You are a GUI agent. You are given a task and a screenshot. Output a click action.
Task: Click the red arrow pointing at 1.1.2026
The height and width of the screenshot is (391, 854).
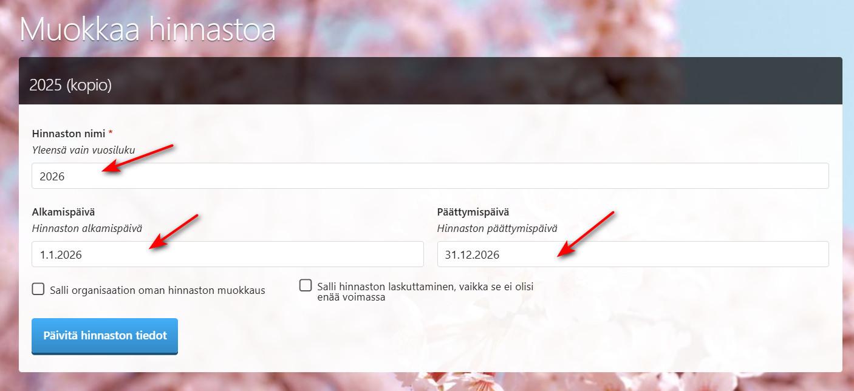174,231
